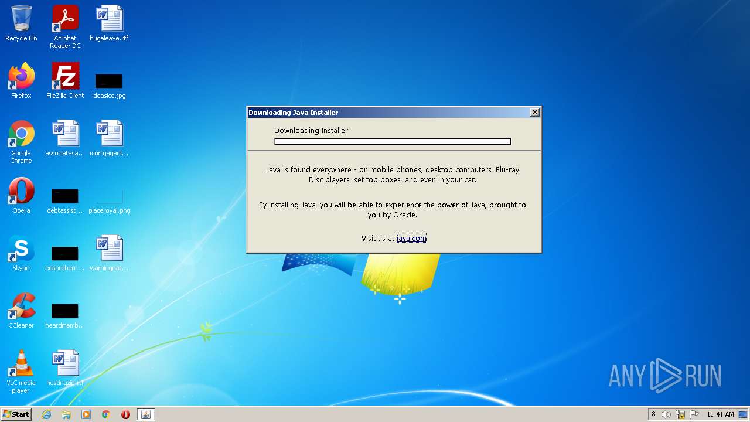Open Chrome from the taskbar
This screenshot has width=750, height=422.
pos(106,414)
